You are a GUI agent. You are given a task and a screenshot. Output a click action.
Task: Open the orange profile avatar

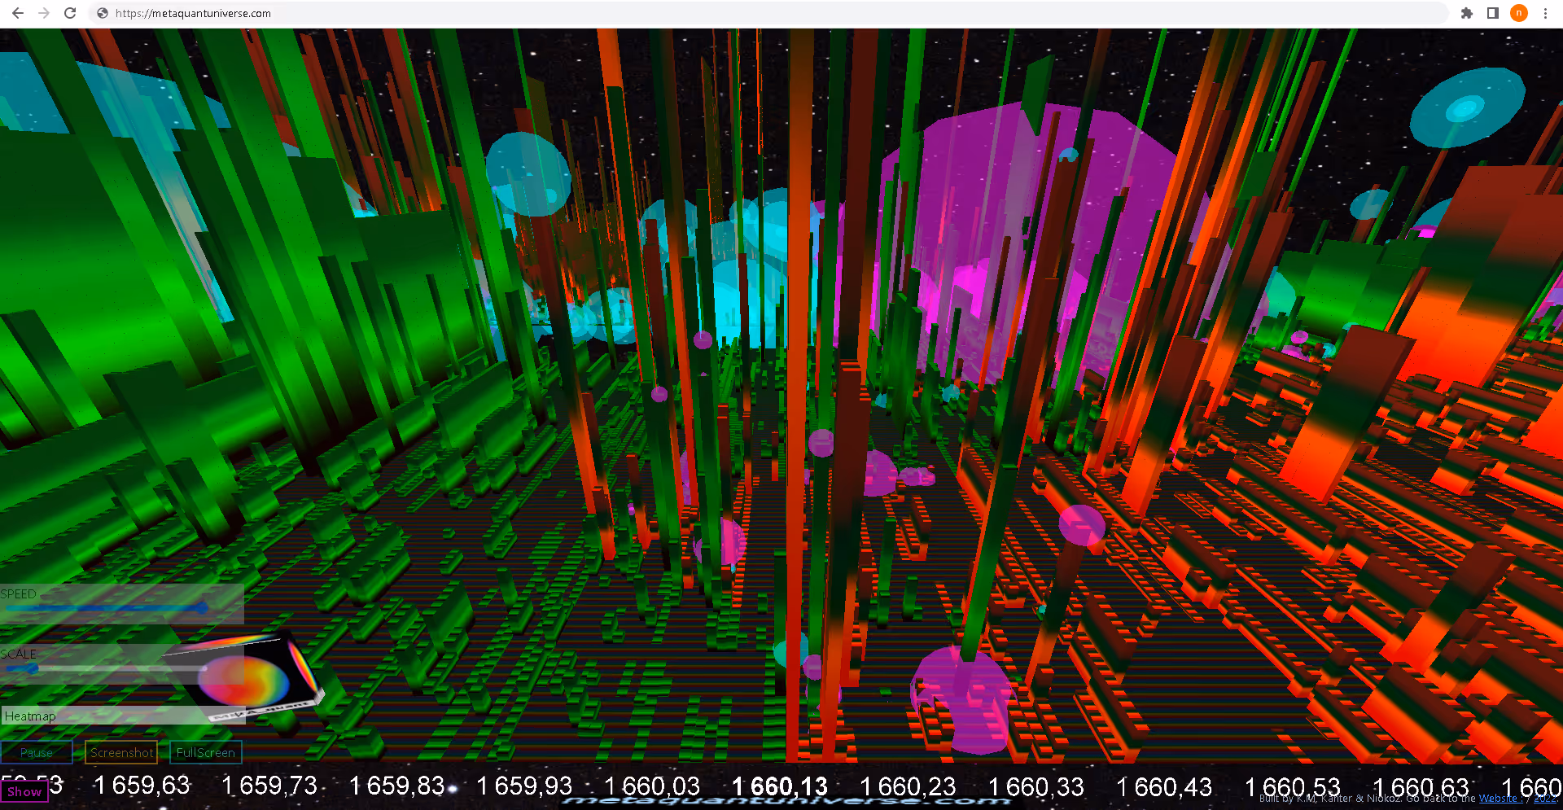1519,13
